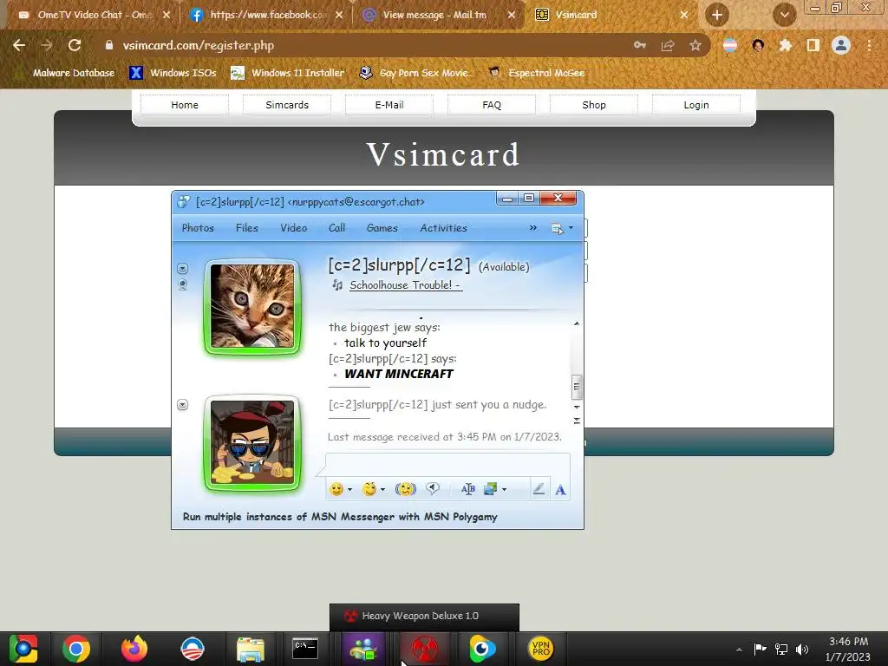Open the Windows 11 Installer bookmark
Image resolution: width=888 pixels, height=666 pixels.
point(289,73)
